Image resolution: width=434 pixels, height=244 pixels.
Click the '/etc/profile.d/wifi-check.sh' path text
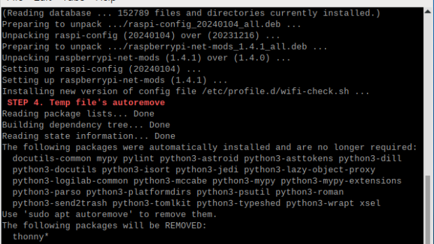click(x=275, y=91)
